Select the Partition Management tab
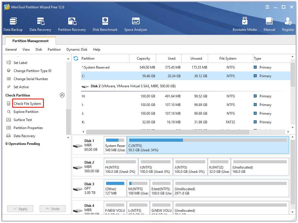The image size is (298, 223). [x=30, y=41]
